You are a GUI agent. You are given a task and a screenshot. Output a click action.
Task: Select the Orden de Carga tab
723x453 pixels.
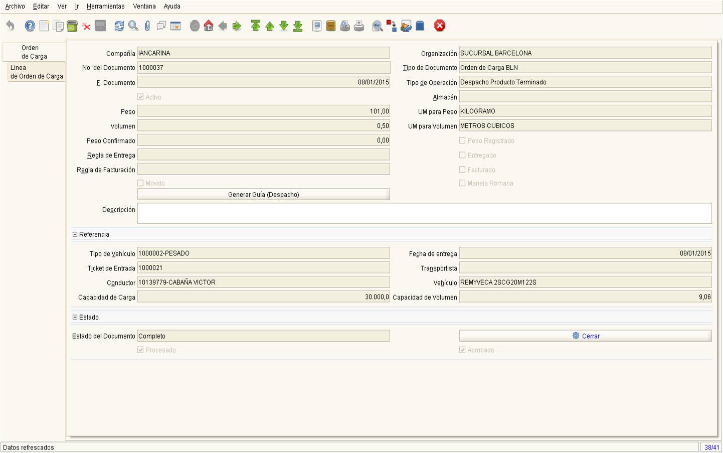(x=34, y=52)
